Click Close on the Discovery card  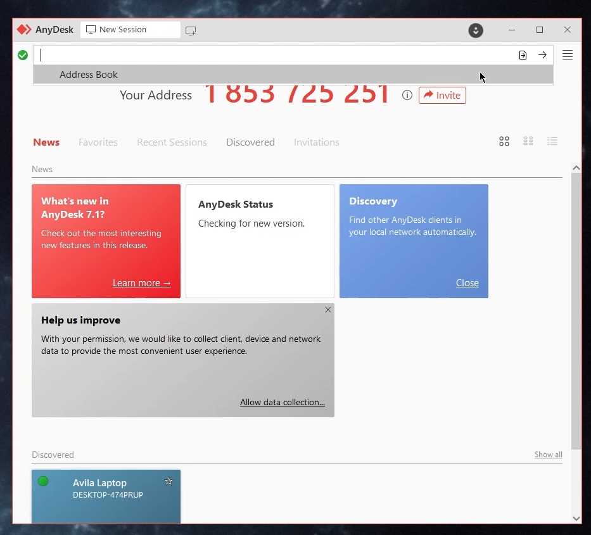pyautogui.click(x=467, y=283)
